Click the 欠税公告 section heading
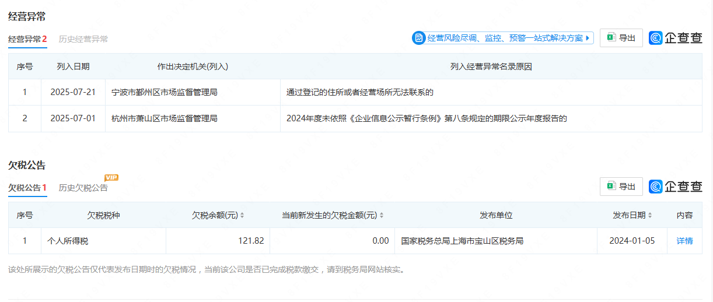This screenshot has height=302, width=713. point(27,165)
